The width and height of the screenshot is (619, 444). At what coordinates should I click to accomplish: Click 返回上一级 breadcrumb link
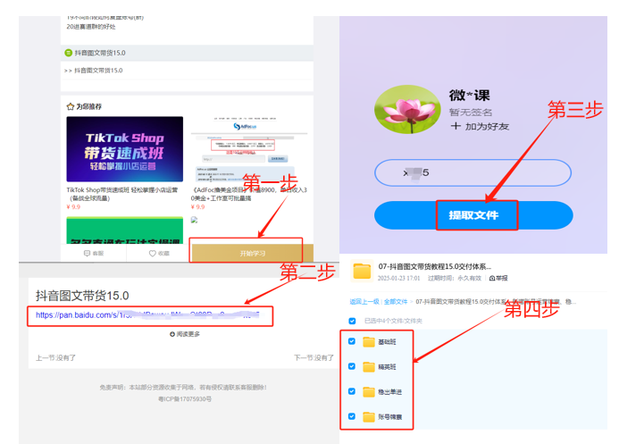point(364,302)
